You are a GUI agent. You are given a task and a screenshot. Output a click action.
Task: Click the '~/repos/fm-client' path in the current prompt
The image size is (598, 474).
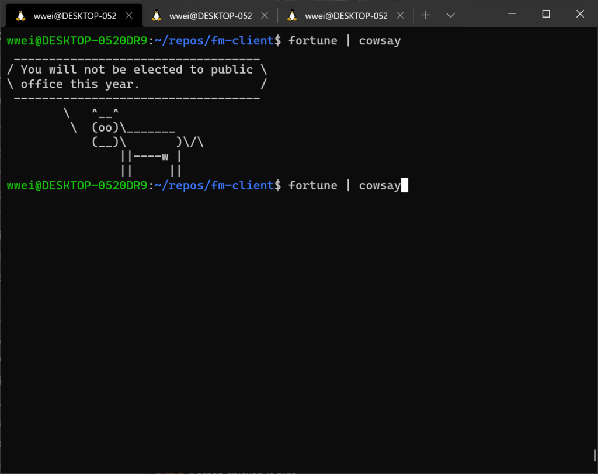pyautogui.click(x=214, y=185)
